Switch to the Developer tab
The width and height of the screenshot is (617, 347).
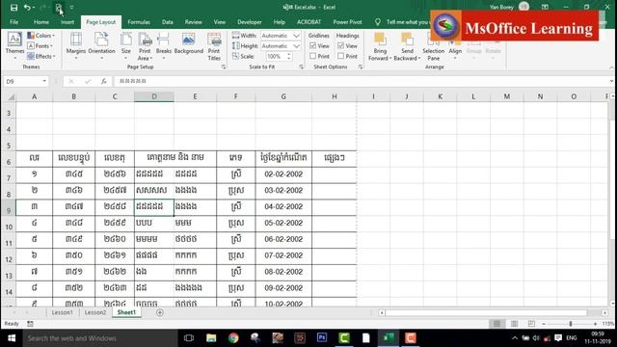pos(249,22)
